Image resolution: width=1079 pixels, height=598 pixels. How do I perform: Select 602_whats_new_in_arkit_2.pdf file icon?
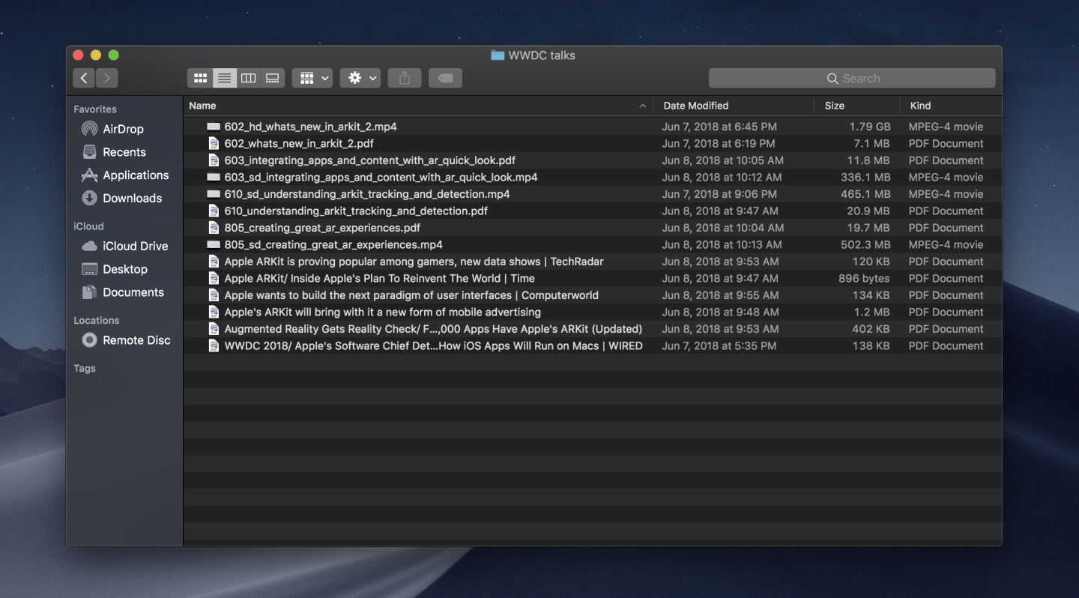pyautogui.click(x=214, y=143)
